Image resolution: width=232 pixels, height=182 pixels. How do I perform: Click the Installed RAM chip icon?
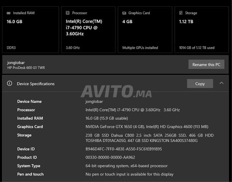coord(9,13)
